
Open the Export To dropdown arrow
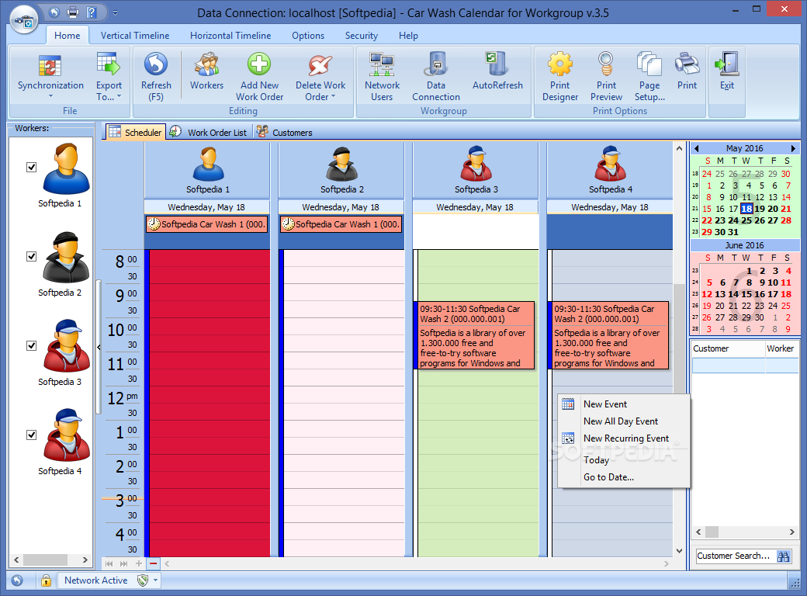[119, 96]
